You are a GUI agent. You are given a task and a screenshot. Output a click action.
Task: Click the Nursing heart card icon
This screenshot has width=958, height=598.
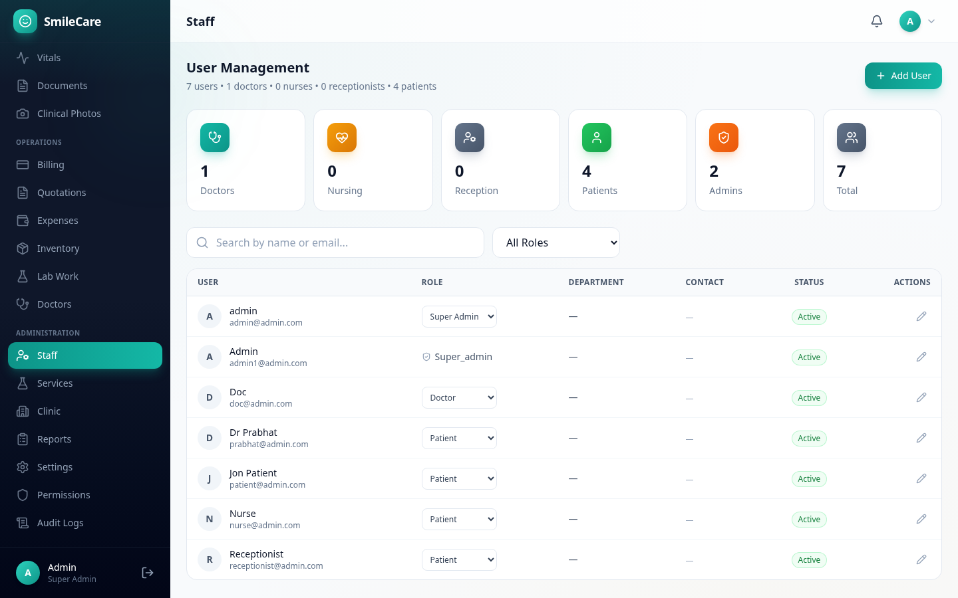(342, 138)
